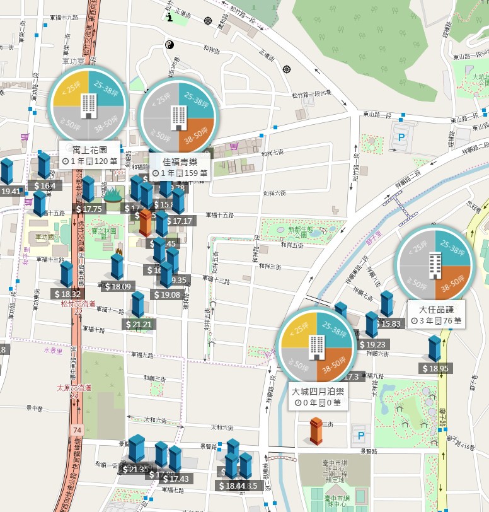Click the $19.08 price tag
This screenshot has width=489, height=512.
(167, 294)
